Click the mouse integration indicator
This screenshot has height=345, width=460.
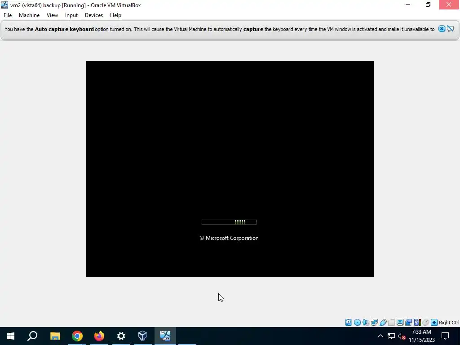(426, 323)
